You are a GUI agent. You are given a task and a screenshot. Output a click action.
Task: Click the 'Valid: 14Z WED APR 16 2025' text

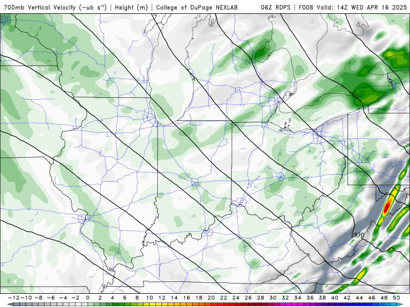pyautogui.click(x=362, y=8)
